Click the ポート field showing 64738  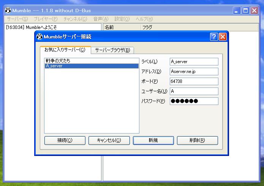tap(194, 81)
